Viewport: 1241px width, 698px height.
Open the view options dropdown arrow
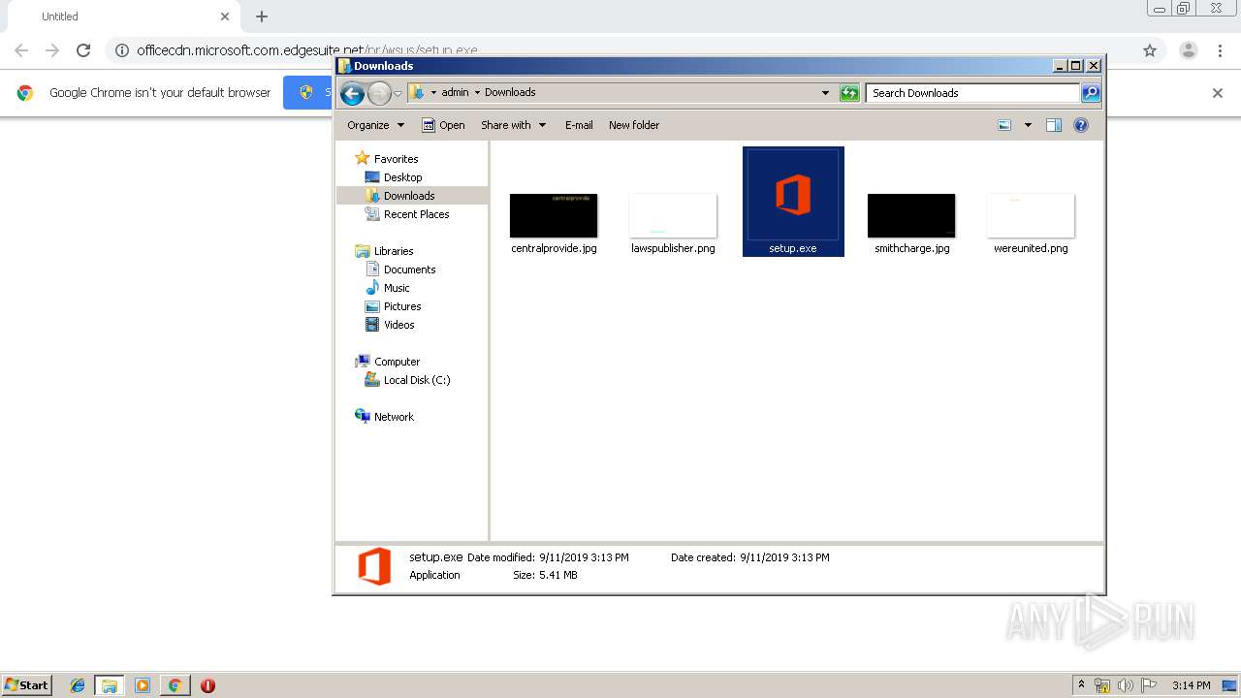click(1028, 125)
